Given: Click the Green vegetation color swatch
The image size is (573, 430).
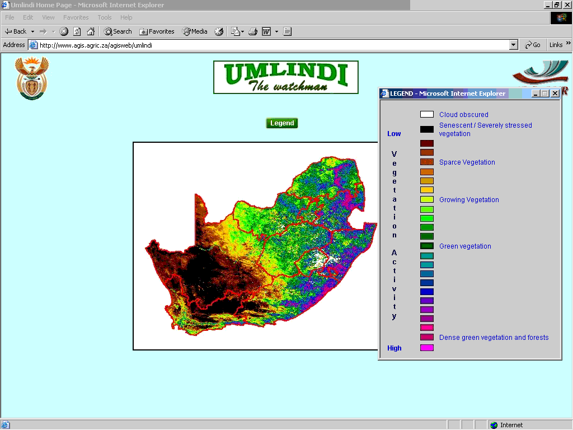Looking at the screenshot, I should 427,246.
